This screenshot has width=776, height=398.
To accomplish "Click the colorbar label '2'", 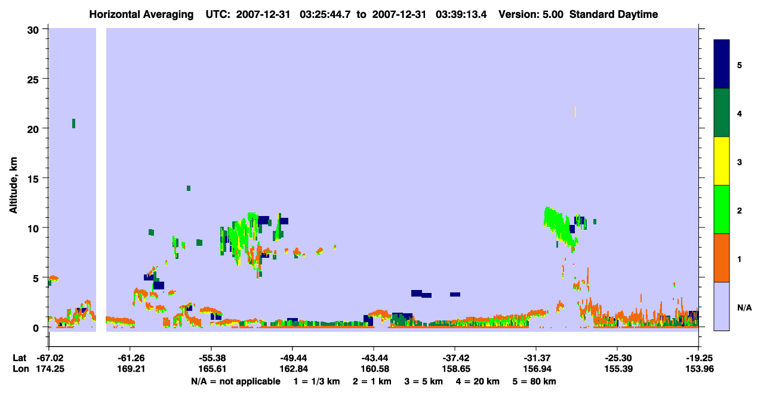I will pyautogui.click(x=739, y=211).
